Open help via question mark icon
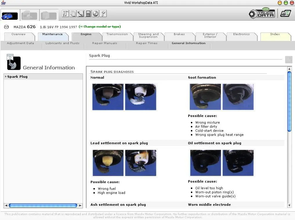 103,14
